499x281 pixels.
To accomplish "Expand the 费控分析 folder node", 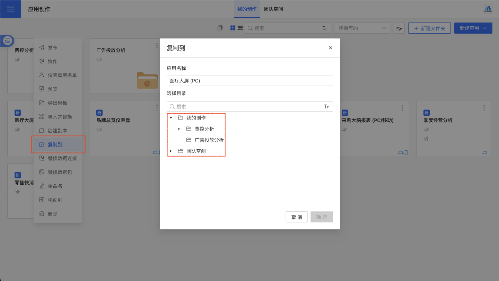I will (179, 129).
